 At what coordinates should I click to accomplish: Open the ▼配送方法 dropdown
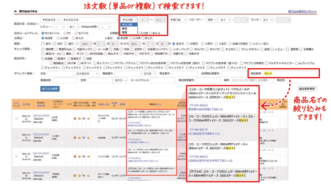(x=50, y=20)
